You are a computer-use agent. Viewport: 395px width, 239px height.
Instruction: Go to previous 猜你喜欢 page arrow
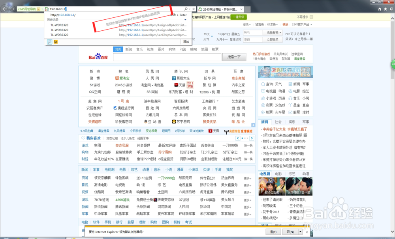coord(238,138)
